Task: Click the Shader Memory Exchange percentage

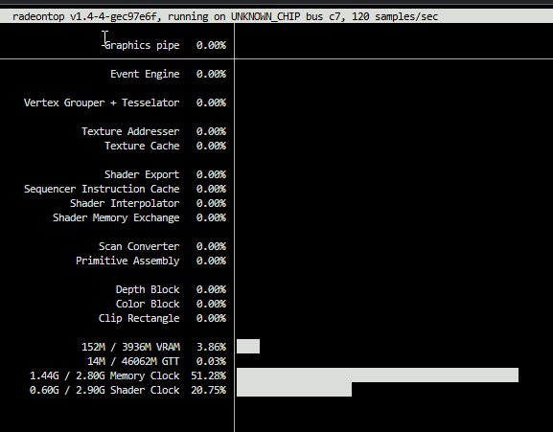Action: (211, 217)
